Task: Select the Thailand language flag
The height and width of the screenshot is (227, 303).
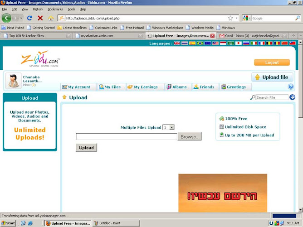Action: pos(185,43)
